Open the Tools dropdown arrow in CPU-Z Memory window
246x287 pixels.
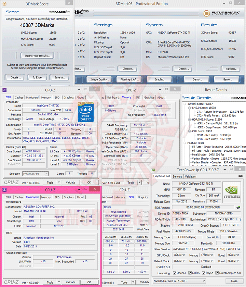pos(139,182)
